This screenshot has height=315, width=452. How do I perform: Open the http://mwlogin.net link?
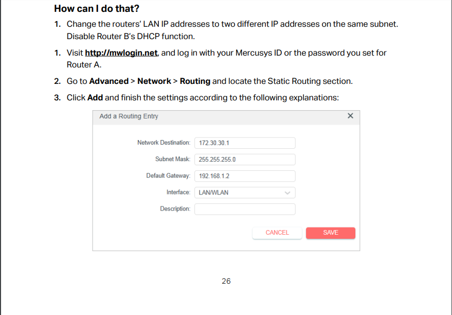click(x=121, y=53)
